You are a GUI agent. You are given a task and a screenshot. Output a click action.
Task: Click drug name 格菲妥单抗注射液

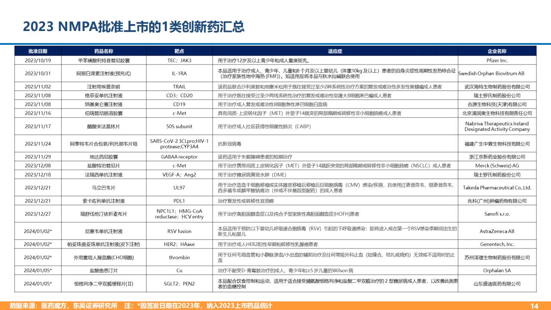pos(104,96)
